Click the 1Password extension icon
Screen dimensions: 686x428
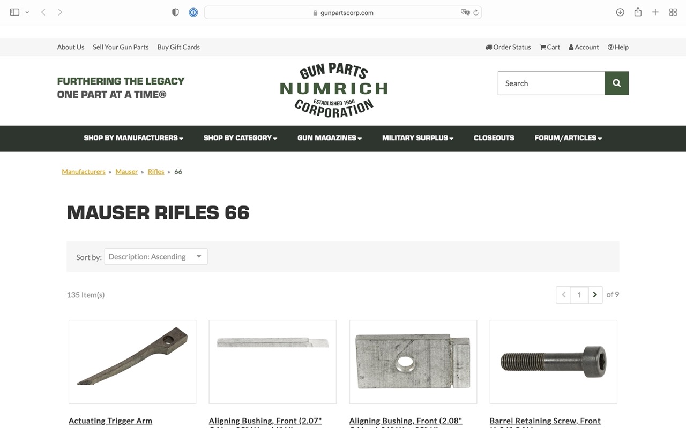tap(193, 12)
